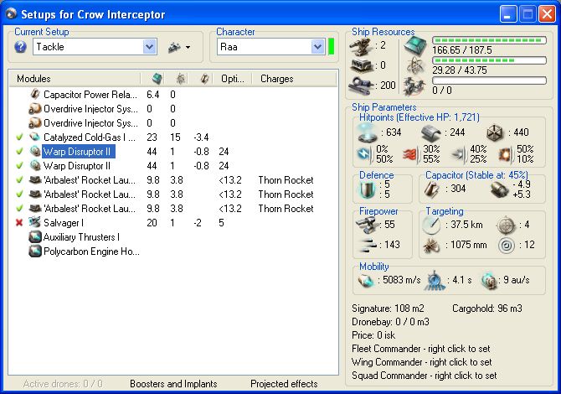The height and width of the screenshot is (394, 561).
Task: Click the Firepower turret DPS icon
Action: (368, 224)
